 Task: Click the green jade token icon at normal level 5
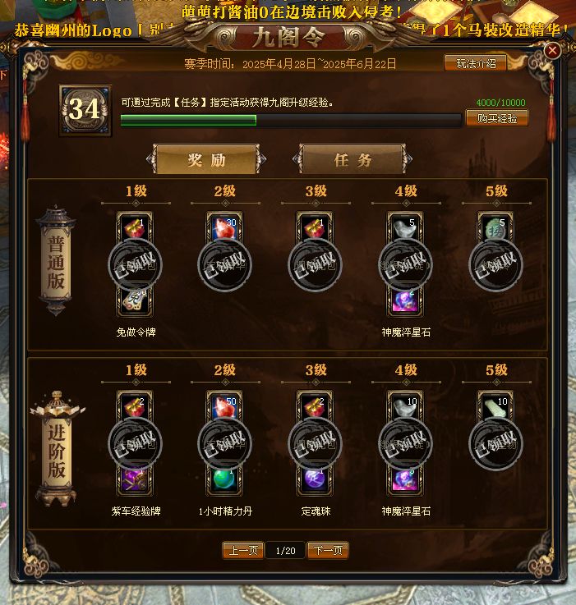(x=495, y=227)
